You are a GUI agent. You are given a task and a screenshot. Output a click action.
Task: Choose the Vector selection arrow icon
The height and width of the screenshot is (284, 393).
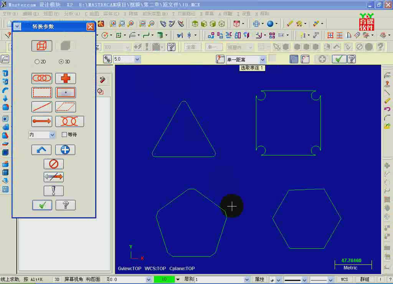point(41,121)
